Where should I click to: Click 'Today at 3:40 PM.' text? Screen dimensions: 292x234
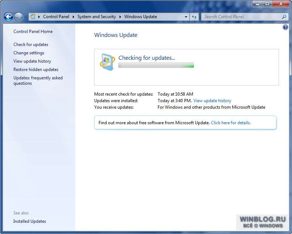(175, 101)
